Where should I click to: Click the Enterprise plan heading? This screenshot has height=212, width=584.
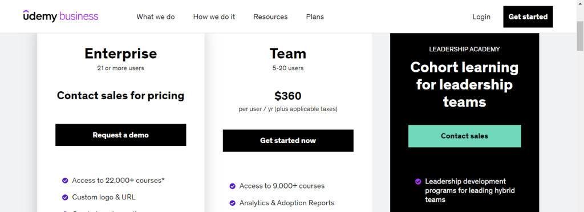121,54
